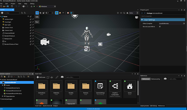Image resolution: width=187 pixels, height=110 pixels.
Task: Toggle the Asset view eye options button
Action: tap(62, 77)
